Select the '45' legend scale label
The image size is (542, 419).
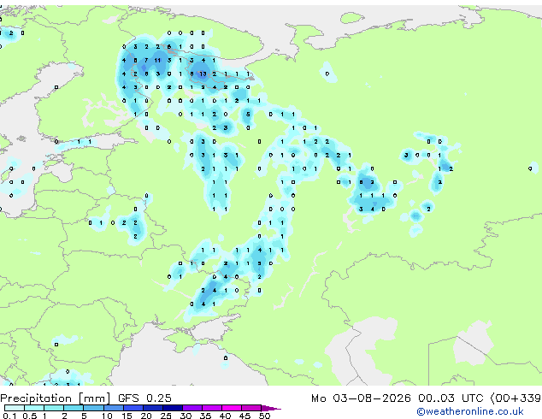coord(244,416)
